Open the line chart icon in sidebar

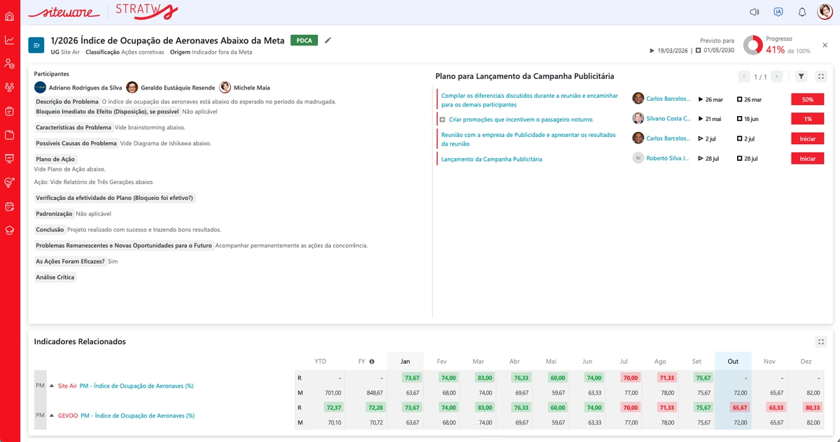pyautogui.click(x=10, y=40)
